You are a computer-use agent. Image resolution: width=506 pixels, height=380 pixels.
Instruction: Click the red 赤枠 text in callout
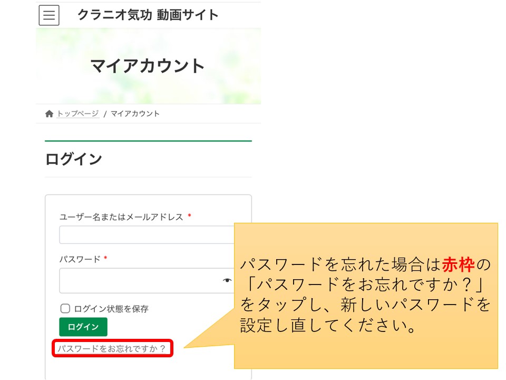click(x=458, y=264)
